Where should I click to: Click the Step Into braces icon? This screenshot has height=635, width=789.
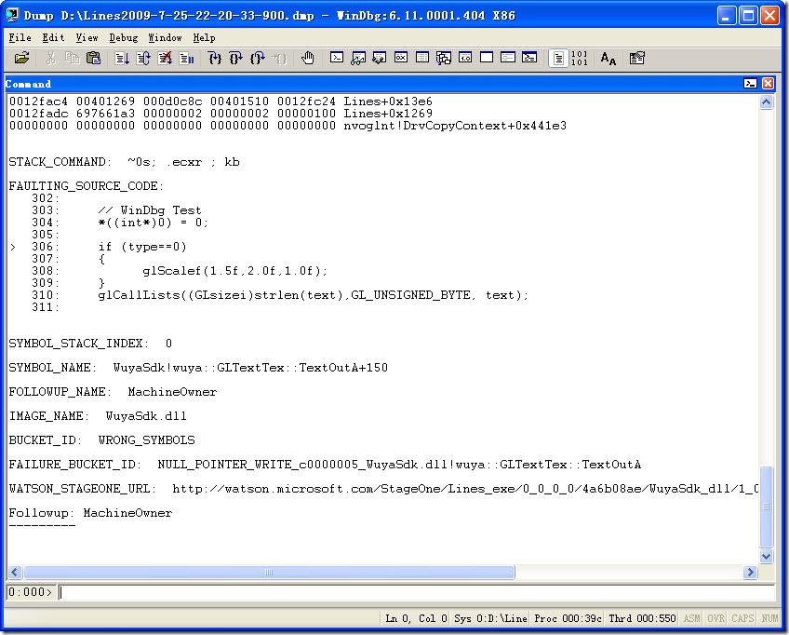(x=214, y=58)
